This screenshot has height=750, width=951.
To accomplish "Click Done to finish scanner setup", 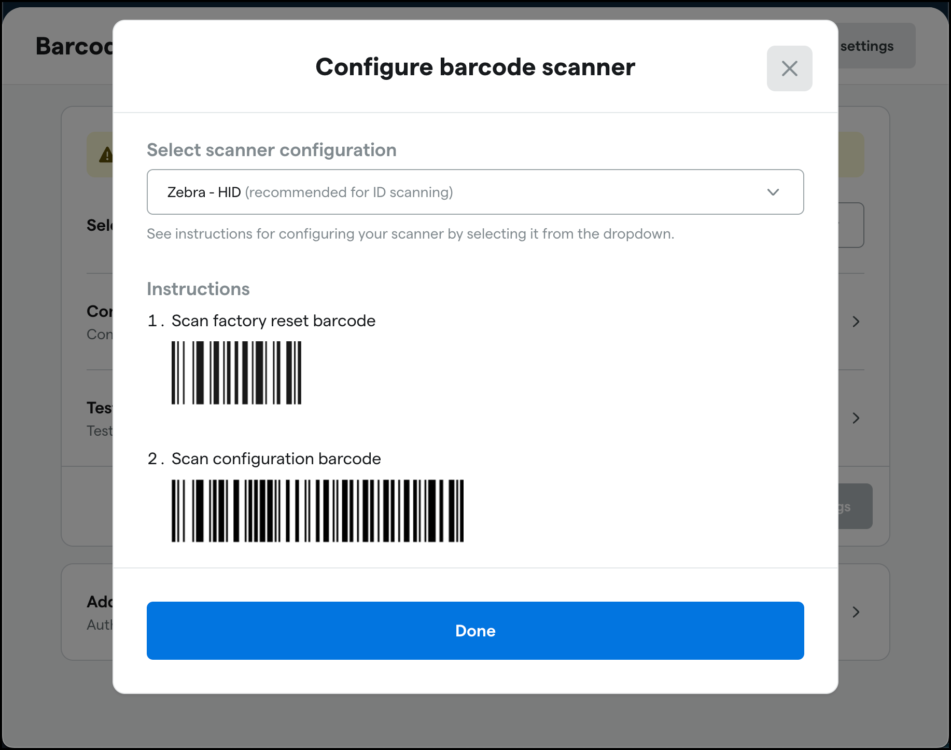I will click(474, 631).
